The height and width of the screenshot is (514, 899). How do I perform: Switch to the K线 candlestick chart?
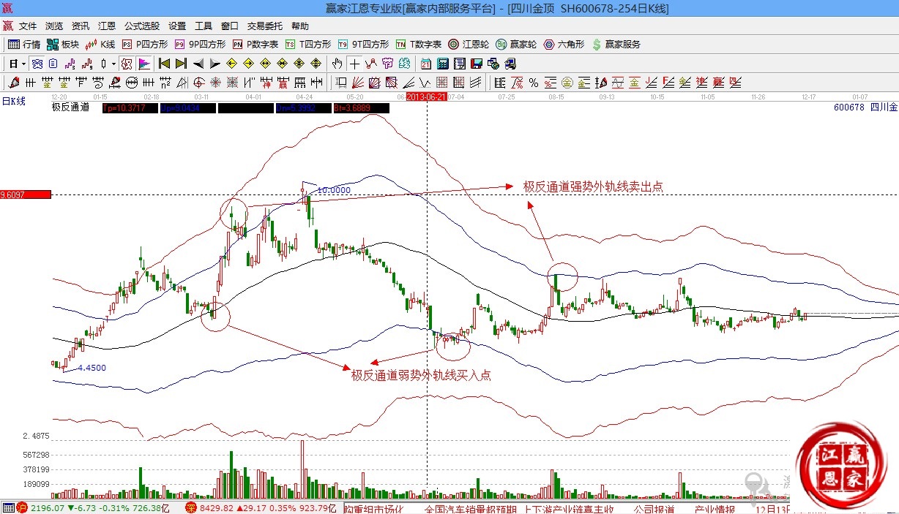(x=100, y=45)
